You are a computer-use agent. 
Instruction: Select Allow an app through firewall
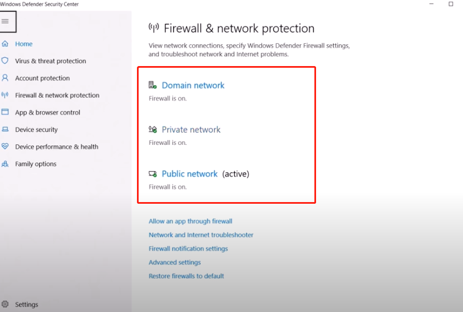(x=190, y=221)
